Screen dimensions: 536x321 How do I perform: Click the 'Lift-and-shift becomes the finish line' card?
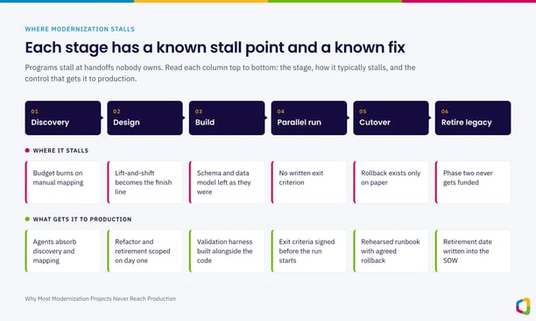point(145,182)
